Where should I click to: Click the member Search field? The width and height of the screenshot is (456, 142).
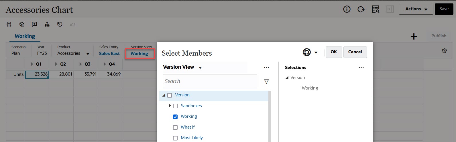(210, 82)
